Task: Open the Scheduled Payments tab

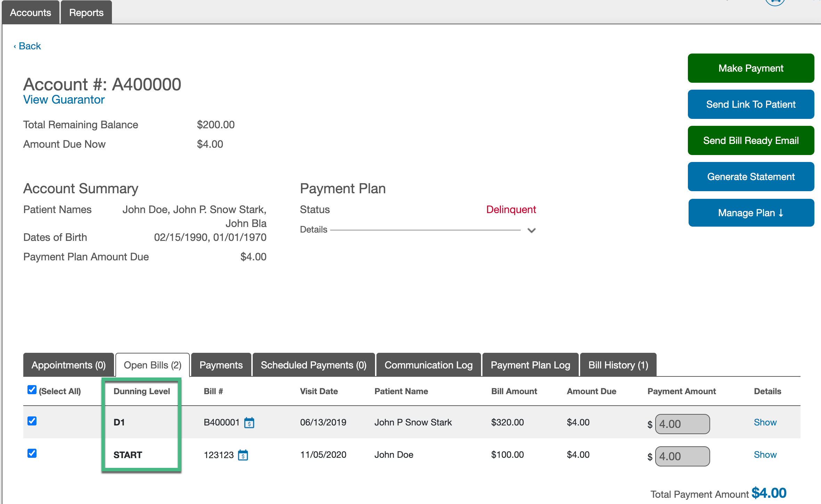Action: (x=313, y=365)
